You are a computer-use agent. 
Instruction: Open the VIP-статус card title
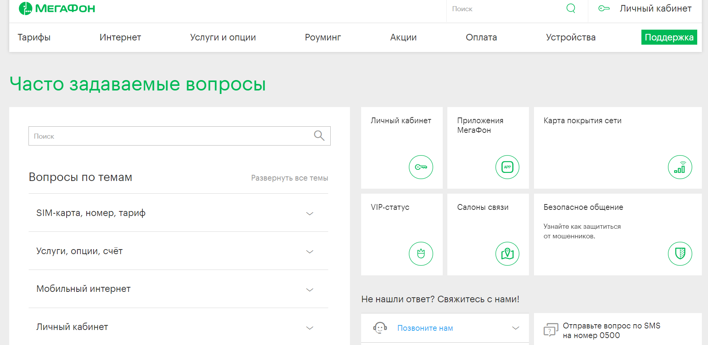click(x=390, y=207)
